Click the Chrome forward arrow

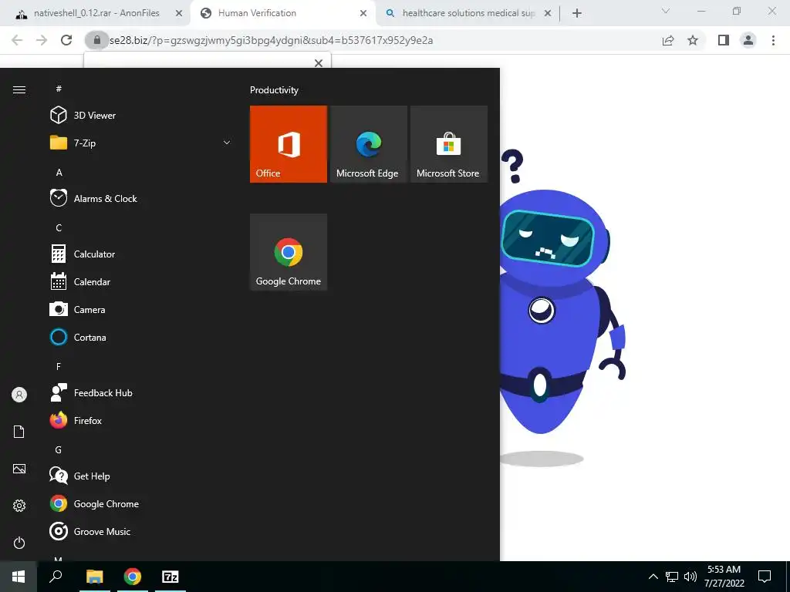click(x=42, y=40)
